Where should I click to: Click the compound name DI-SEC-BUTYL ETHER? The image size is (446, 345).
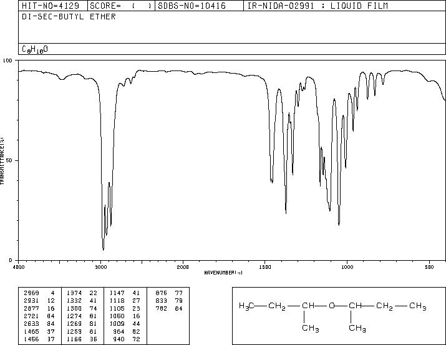pos(69,17)
